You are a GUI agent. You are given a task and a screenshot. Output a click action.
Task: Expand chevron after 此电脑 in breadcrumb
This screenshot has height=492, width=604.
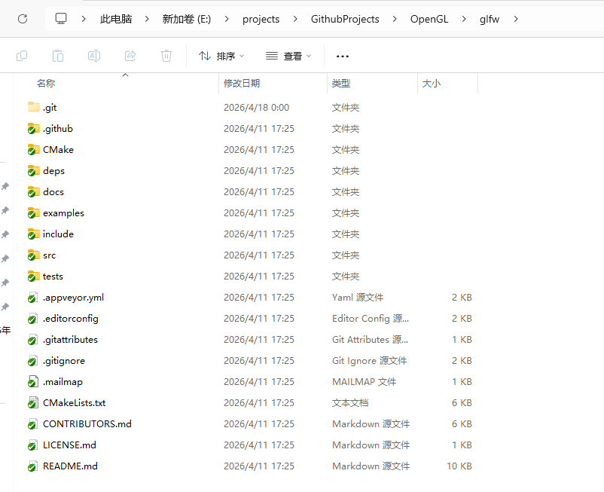point(147,19)
